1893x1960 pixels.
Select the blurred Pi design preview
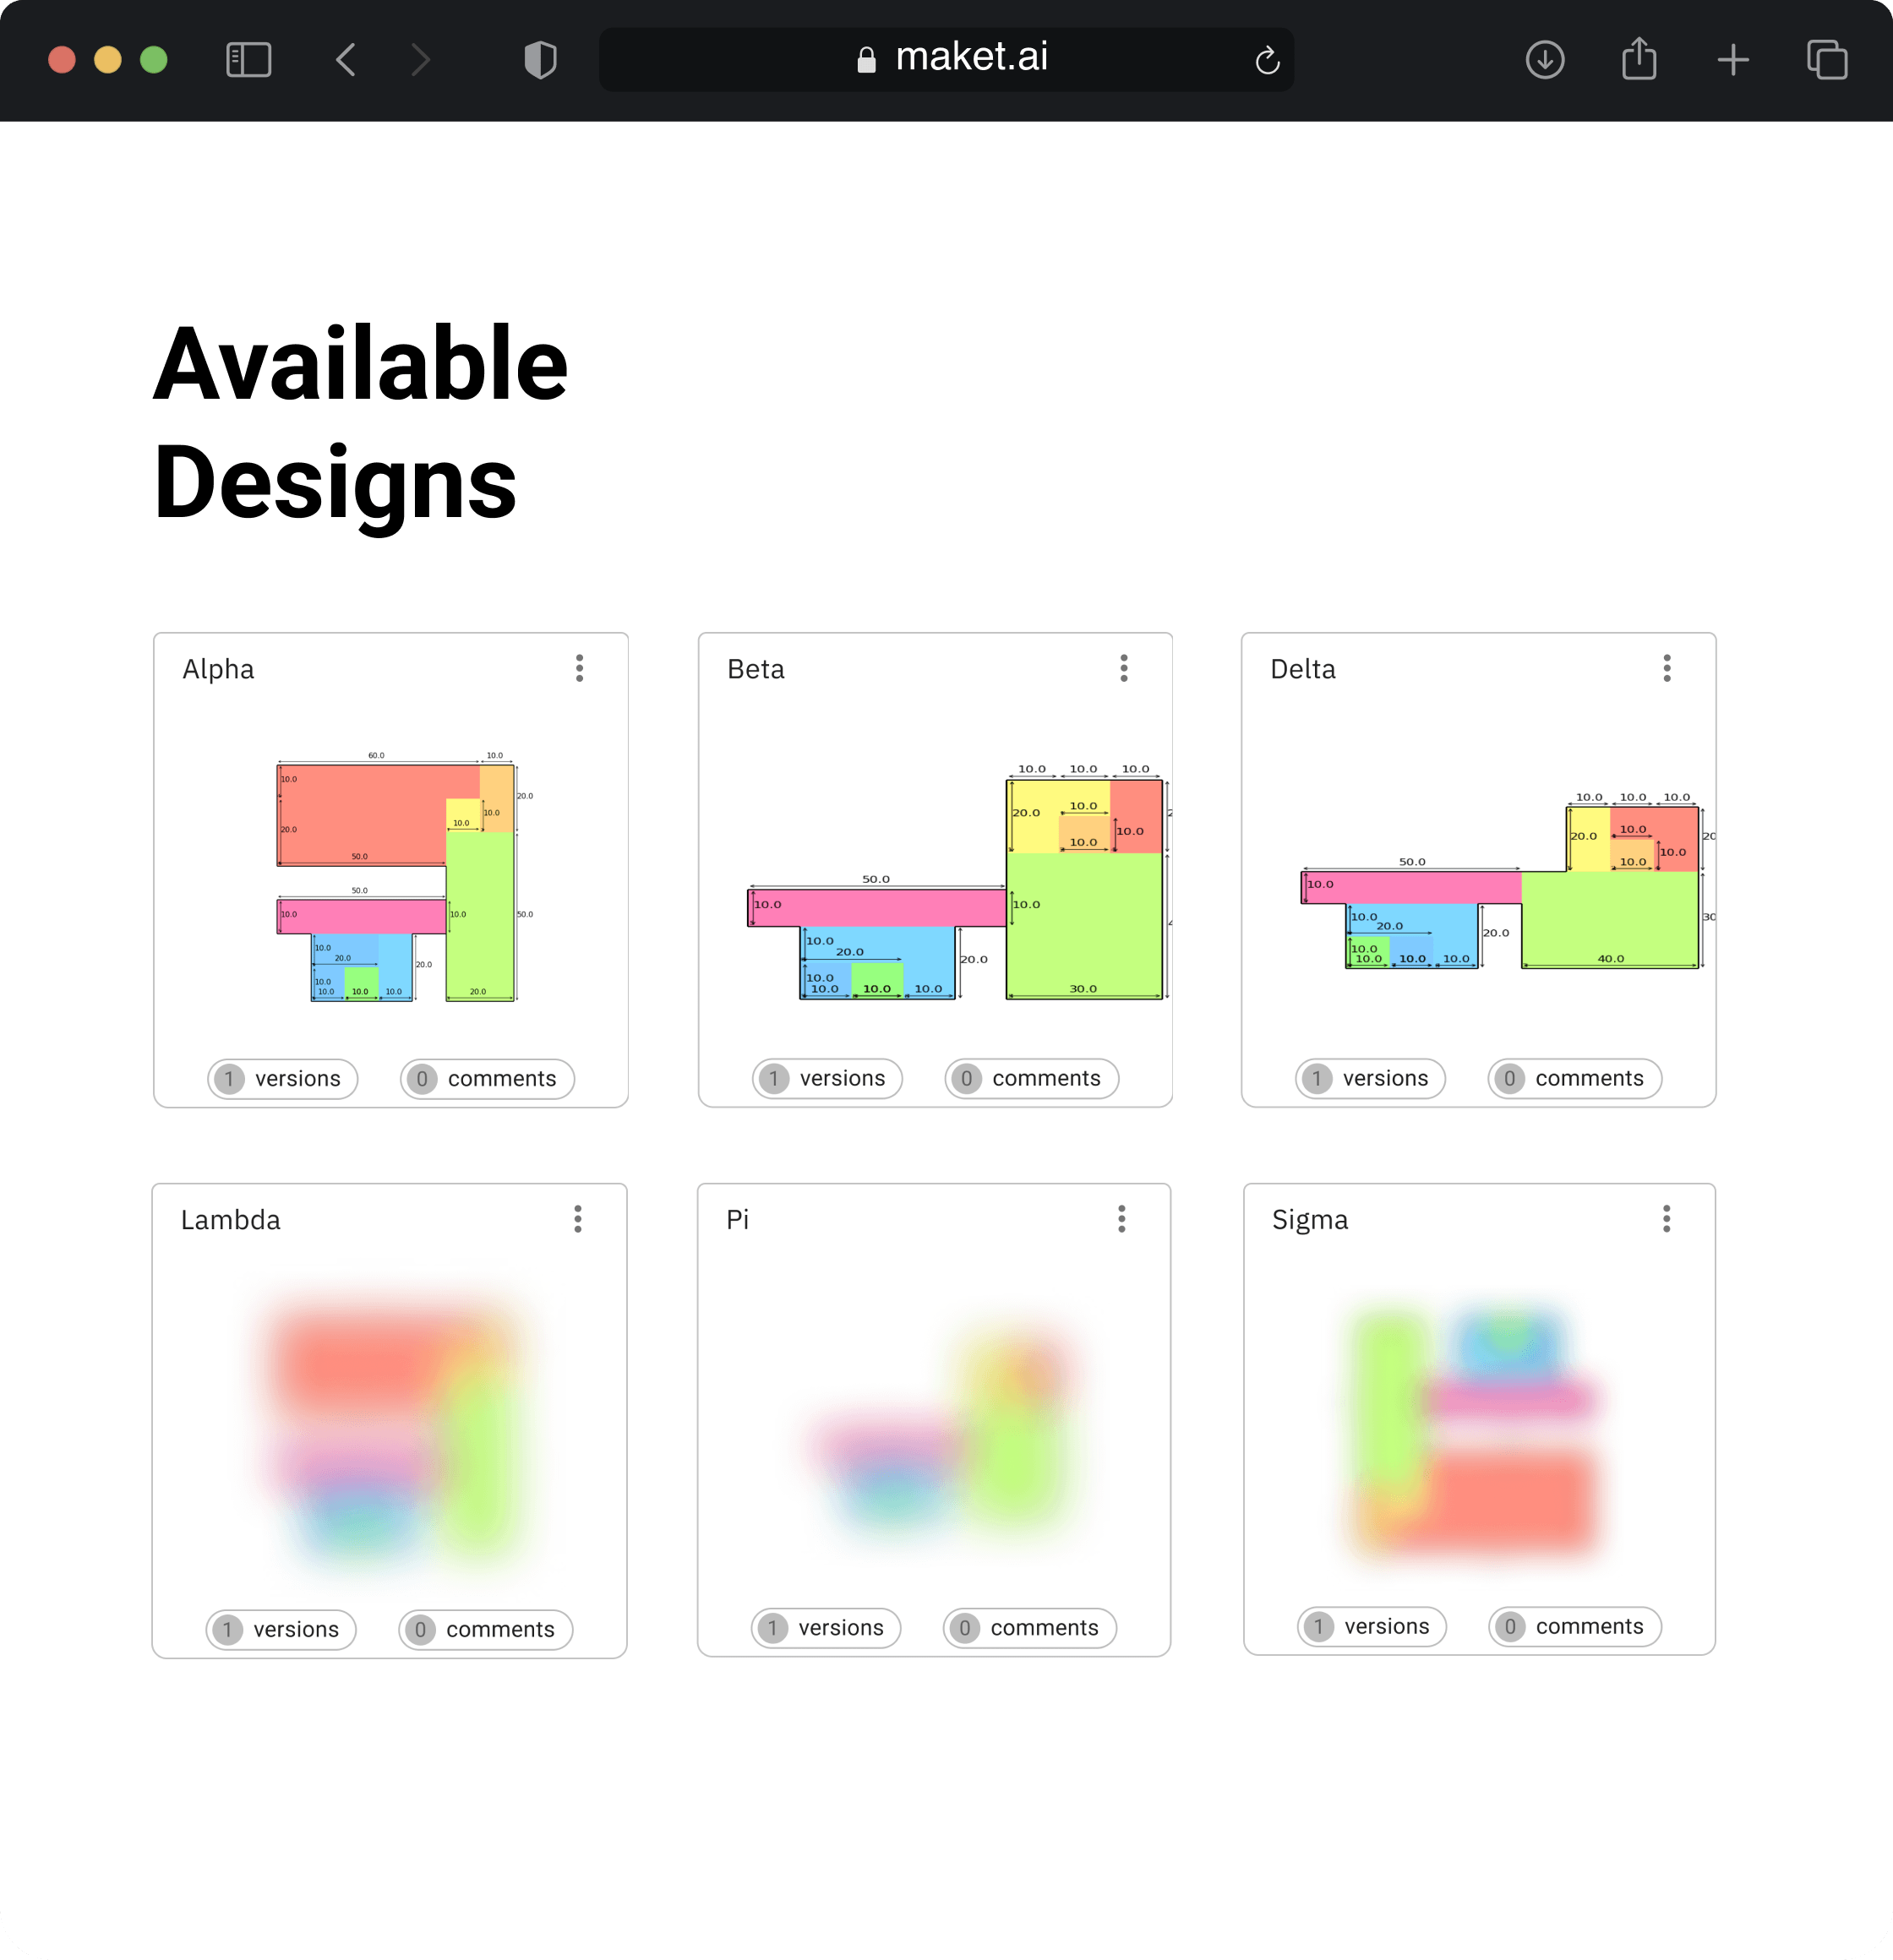tap(936, 1420)
